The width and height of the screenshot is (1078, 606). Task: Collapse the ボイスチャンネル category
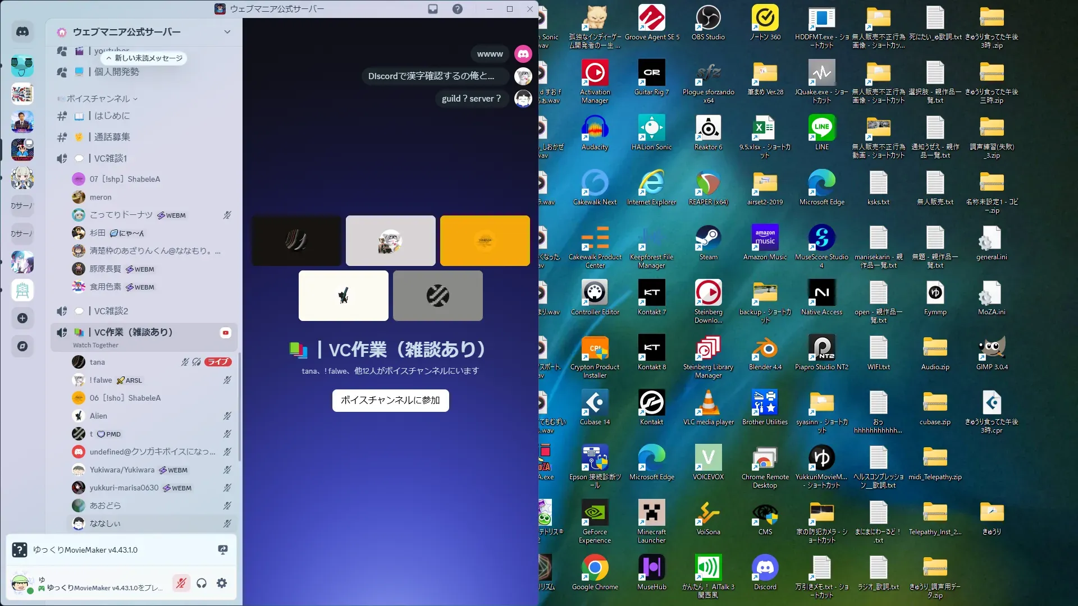click(x=98, y=99)
